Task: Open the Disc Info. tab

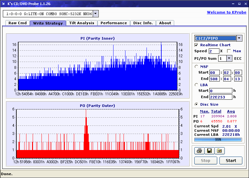Action: point(143,23)
